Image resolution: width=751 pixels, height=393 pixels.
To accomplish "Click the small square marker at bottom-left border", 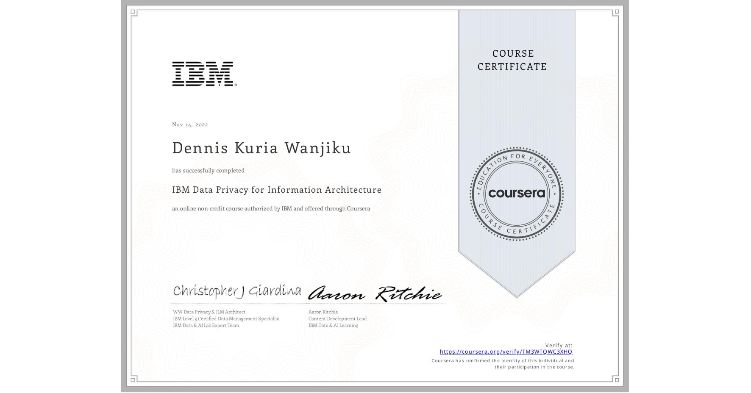I will (134, 380).
